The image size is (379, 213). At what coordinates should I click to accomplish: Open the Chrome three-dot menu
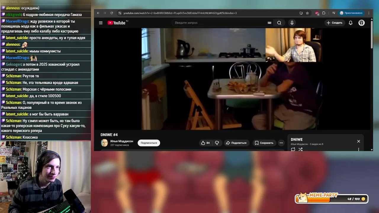[369, 13]
